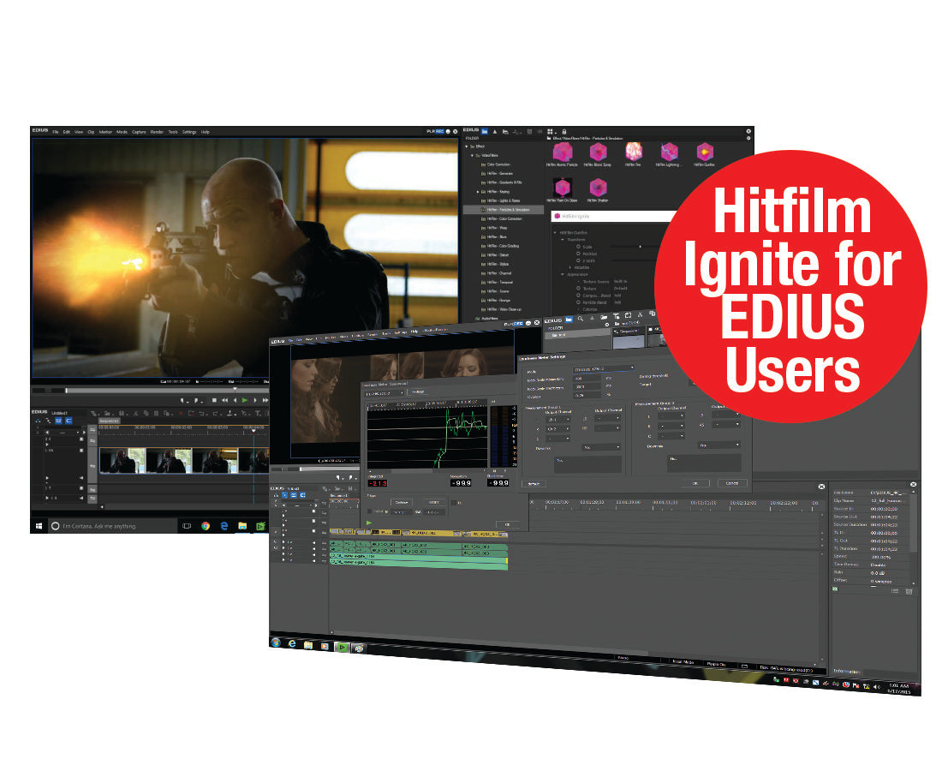Open the Composite Blend 'Add' dropdown
Image resolution: width=942 pixels, height=771 pixels.
tap(617, 296)
